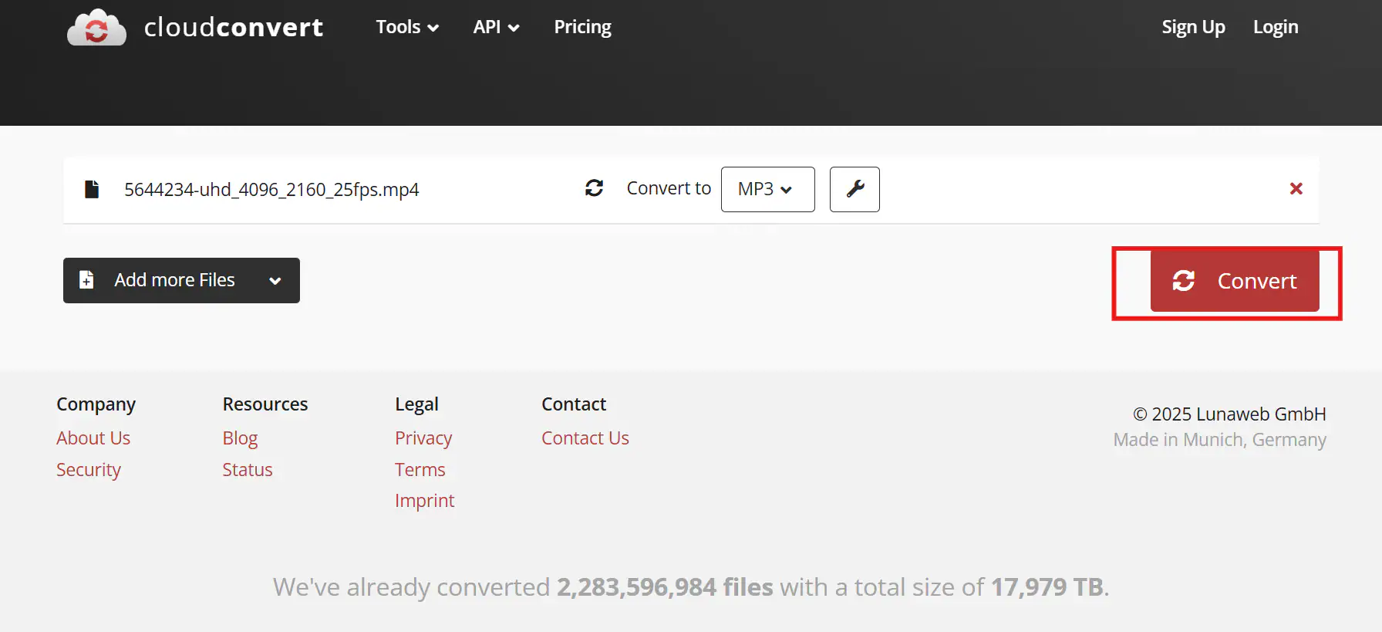This screenshot has width=1382, height=632.
Task: Open the Status link
Action: coord(248,469)
